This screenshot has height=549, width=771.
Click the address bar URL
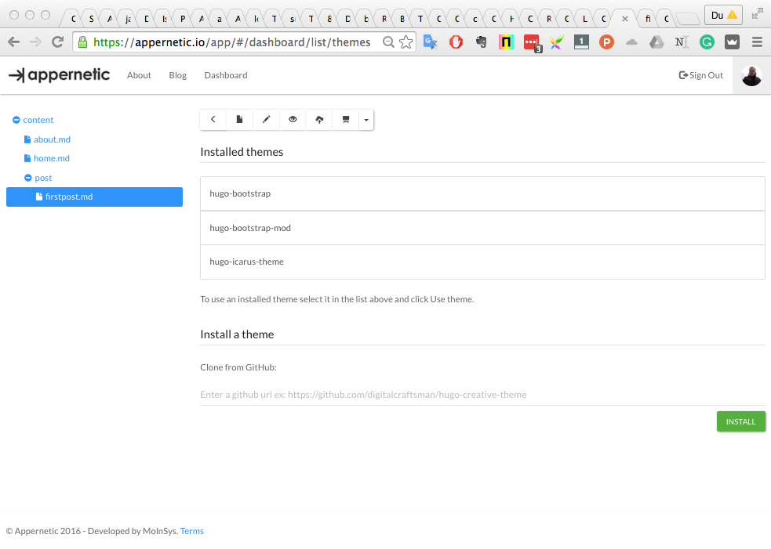coord(232,42)
